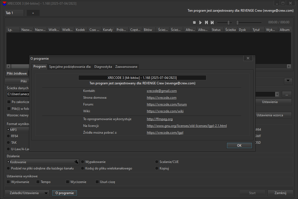This screenshot has width=298, height=199.
Task: Select the RF64 format option
Action: coord(8,136)
